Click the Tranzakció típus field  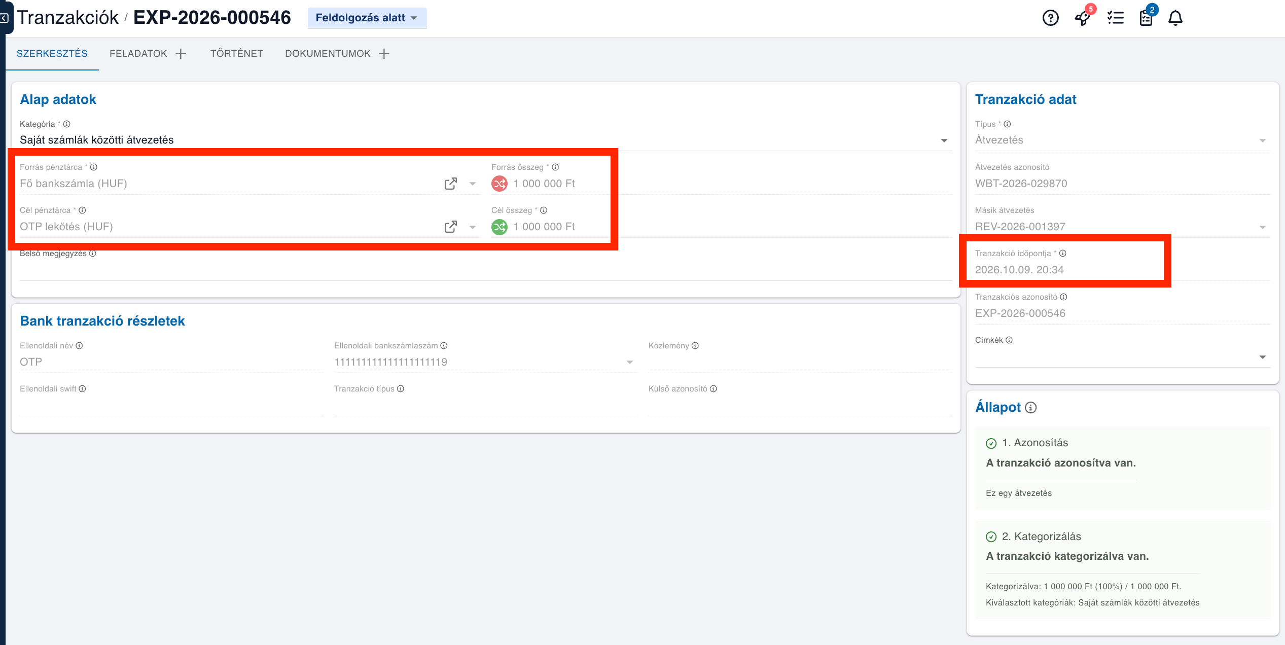(486, 405)
